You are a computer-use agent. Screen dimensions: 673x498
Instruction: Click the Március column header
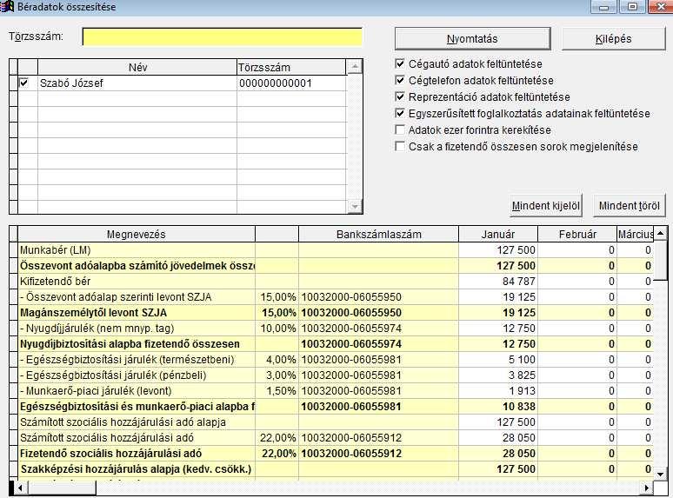point(636,234)
